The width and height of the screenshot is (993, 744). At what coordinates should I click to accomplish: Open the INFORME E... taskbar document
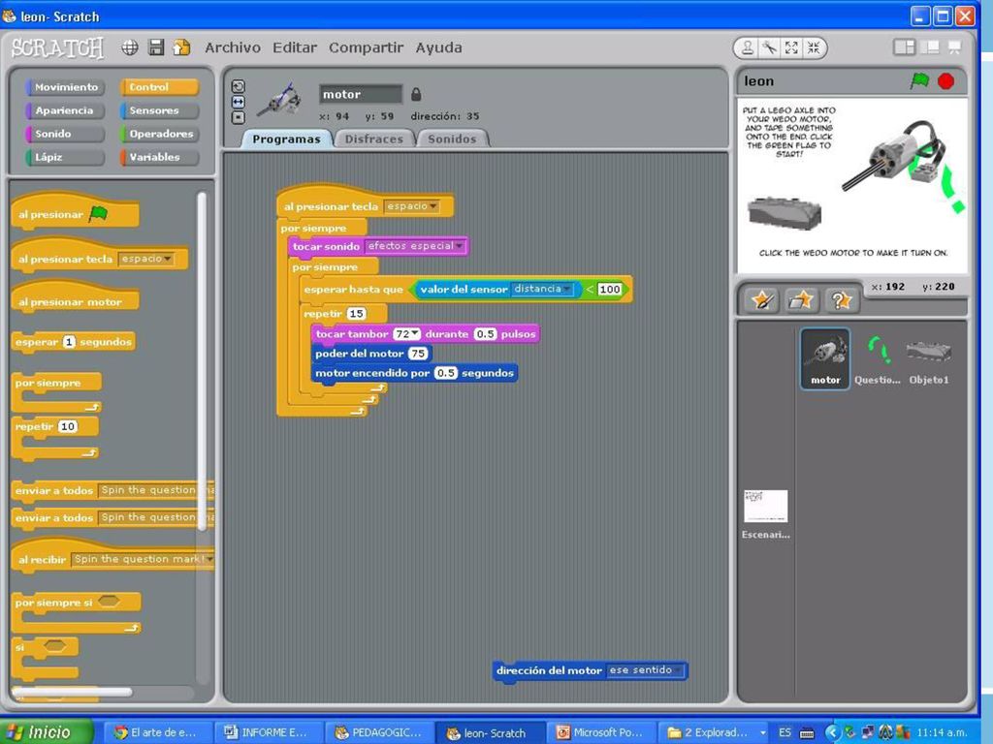(x=269, y=732)
